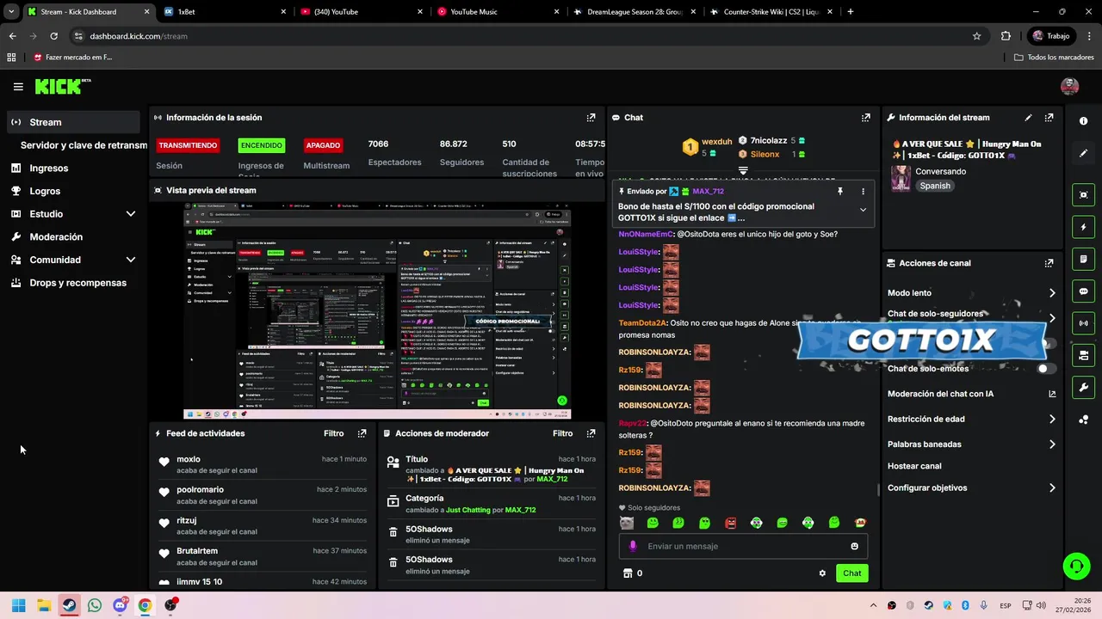Screen dimensions: 1102x619
Task: Switch to the 1xBet browser tab
Action: tap(225, 12)
